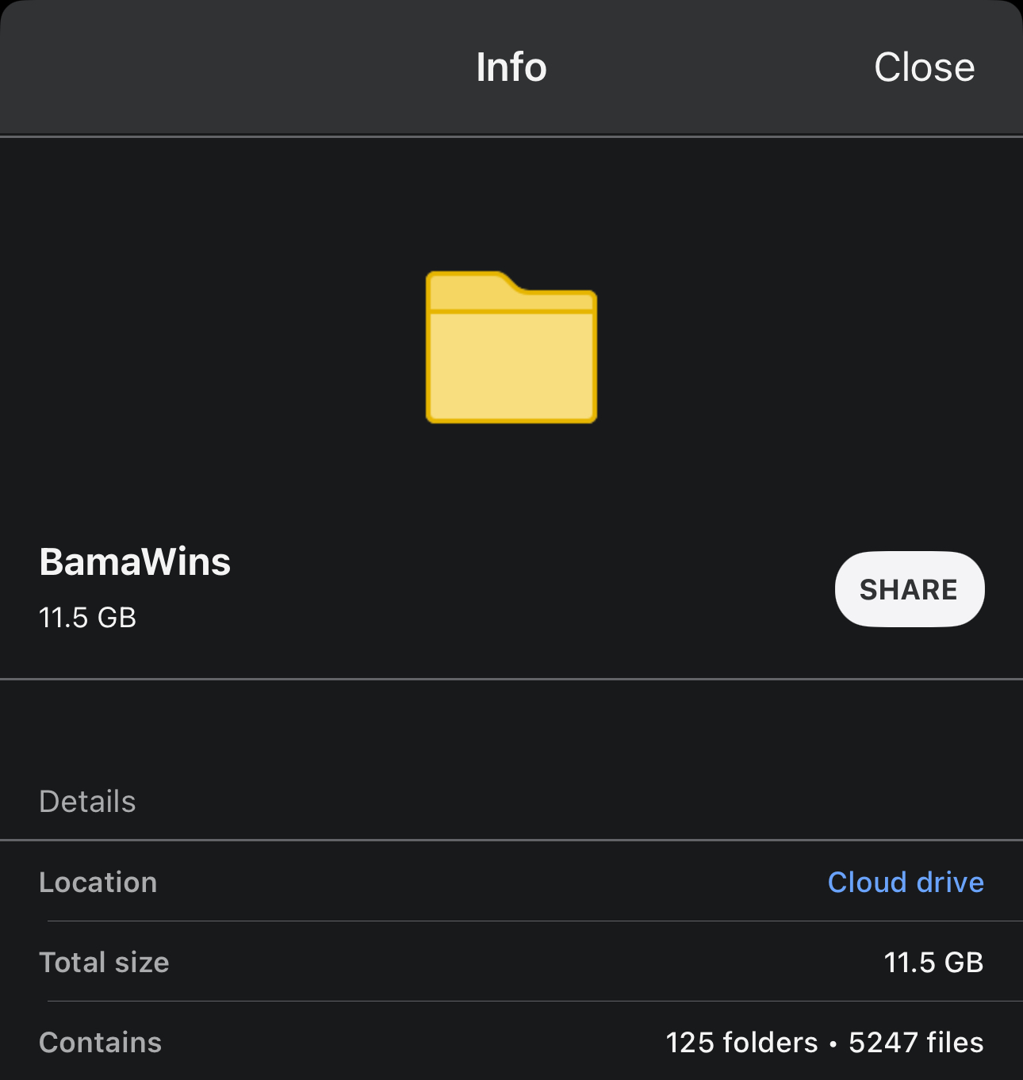Tap the 5247 files count text
The width and height of the screenshot is (1023, 1080).
916,1042
